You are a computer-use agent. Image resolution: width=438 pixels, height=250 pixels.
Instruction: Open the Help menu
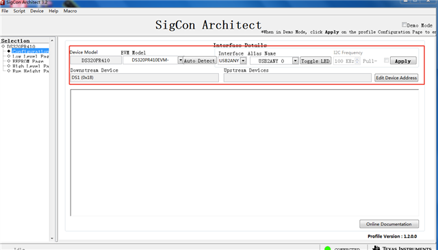pyautogui.click(x=53, y=11)
